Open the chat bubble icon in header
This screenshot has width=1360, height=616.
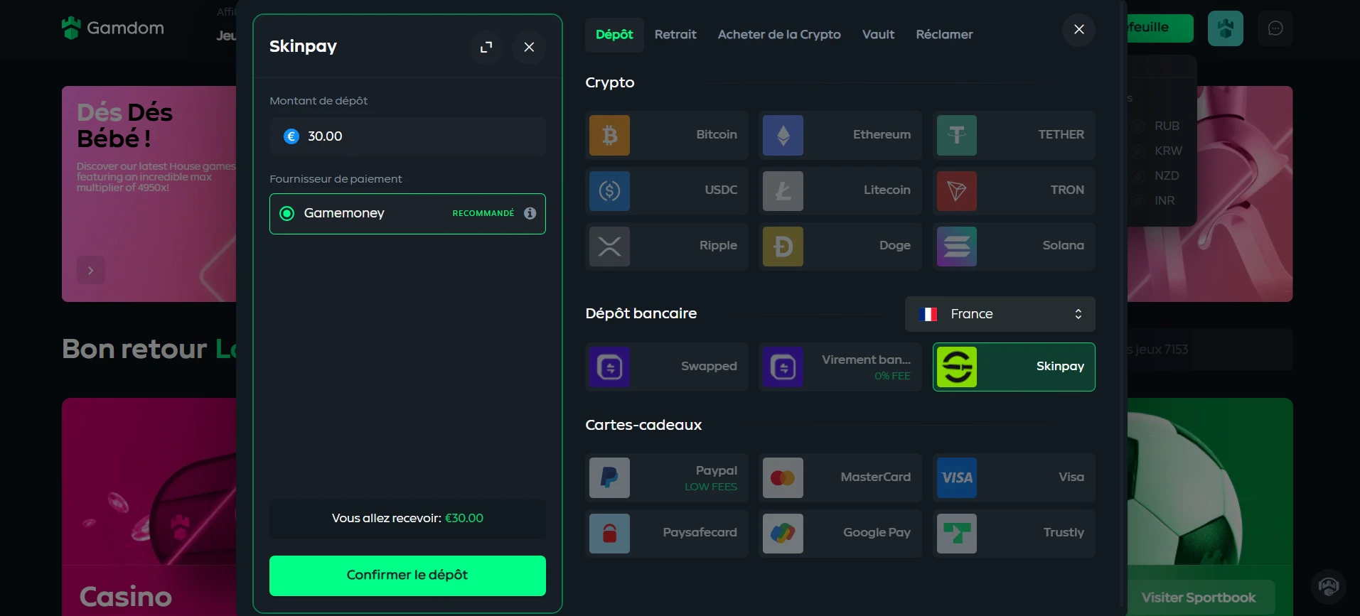[x=1275, y=28]
